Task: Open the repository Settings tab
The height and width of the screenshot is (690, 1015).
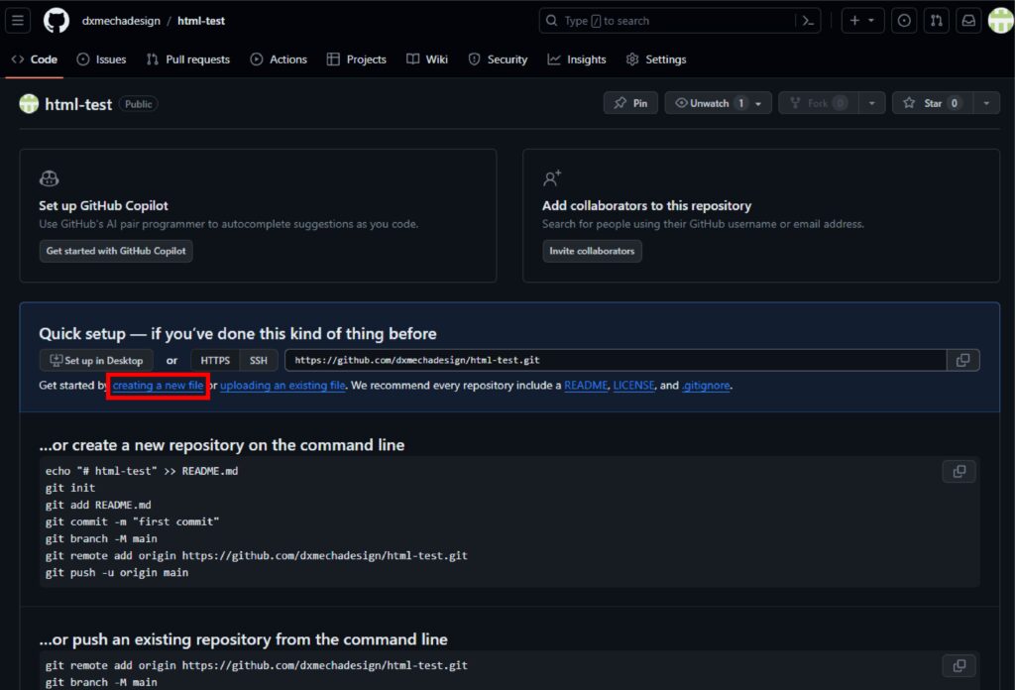Action: 656,59
